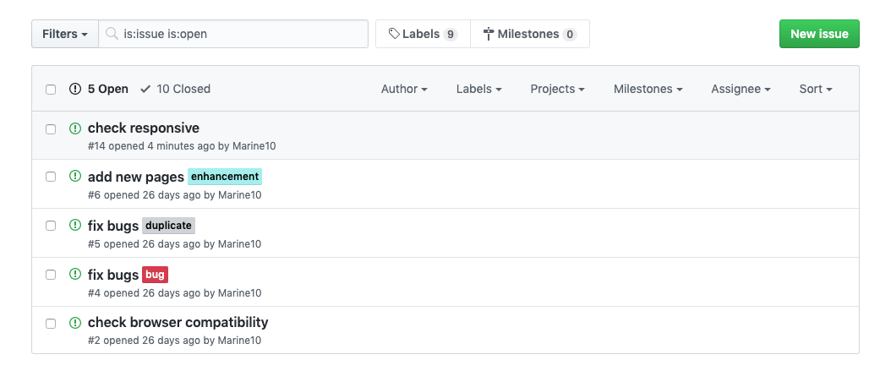Click the open-issue icon for 'check responsive'
Image resolution: width=891 pixels, height=371 pixels.
click(75, 128)
